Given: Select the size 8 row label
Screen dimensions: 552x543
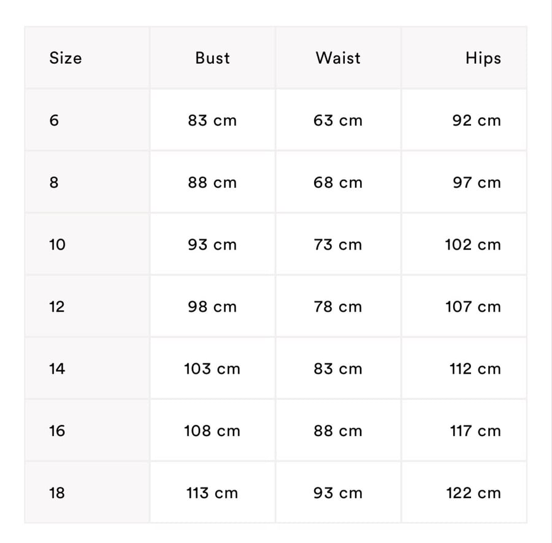Looking at the screenshot, I should [x=54, y=182].
